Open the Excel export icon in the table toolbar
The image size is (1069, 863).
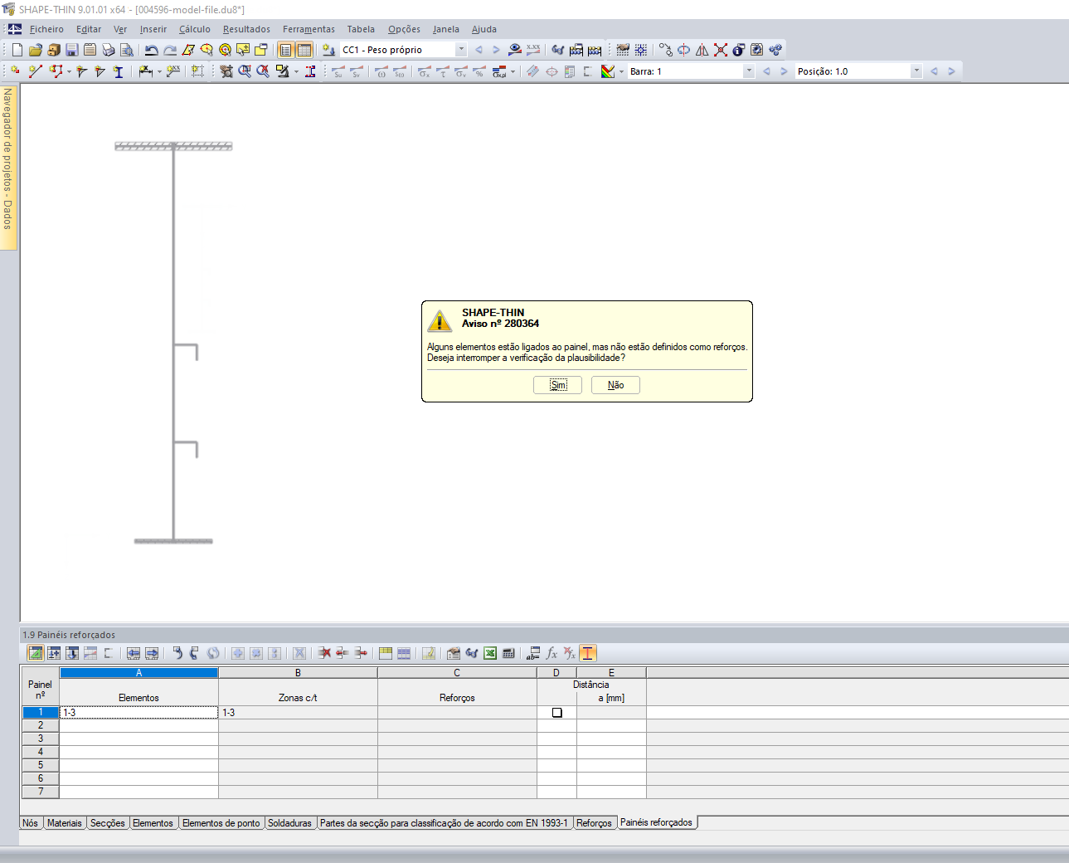click(490, 653)
